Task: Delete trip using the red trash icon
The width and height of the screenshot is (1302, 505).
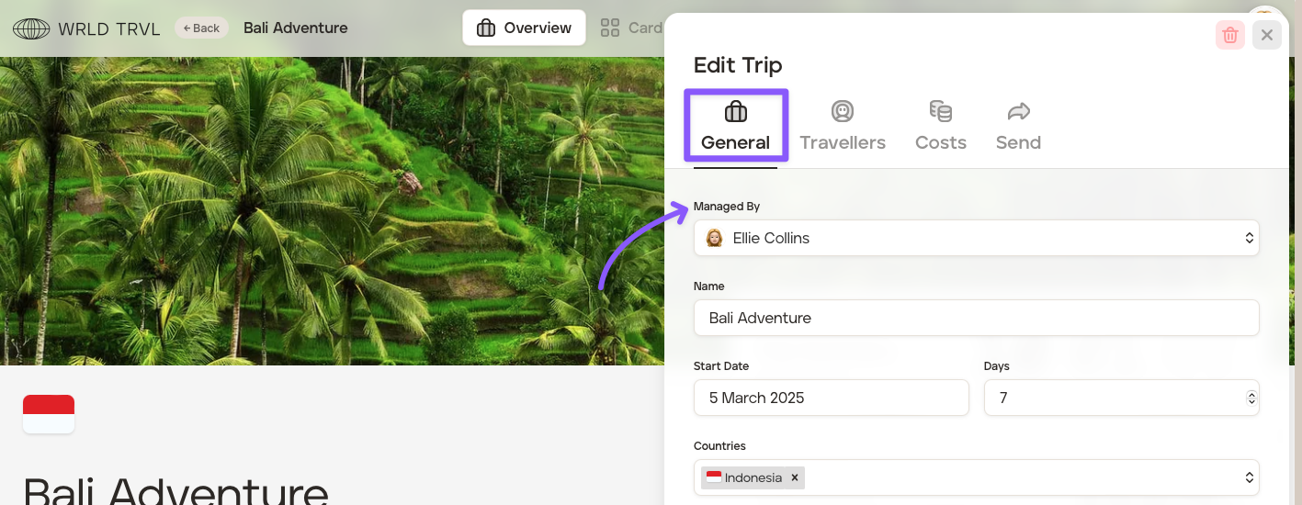Action: [1230, 35]
